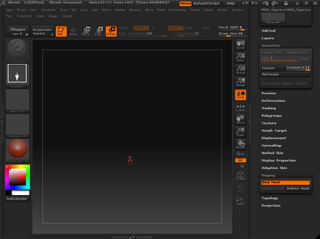This screenshot has width=320, height=239.
Task: Click the UnCrease button
Action: tap(285, 74)
